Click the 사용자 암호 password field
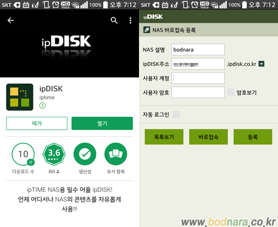278x227 pixels. click(198, 92)
